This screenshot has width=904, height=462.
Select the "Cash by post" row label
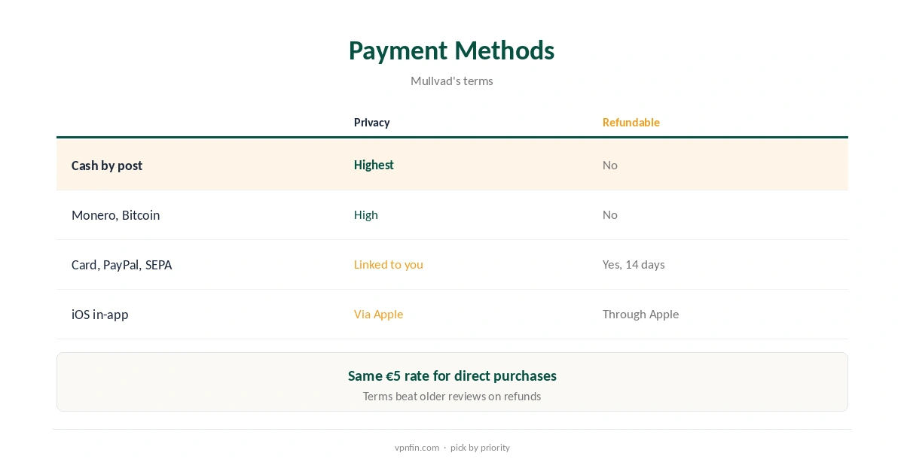(107, 166)
